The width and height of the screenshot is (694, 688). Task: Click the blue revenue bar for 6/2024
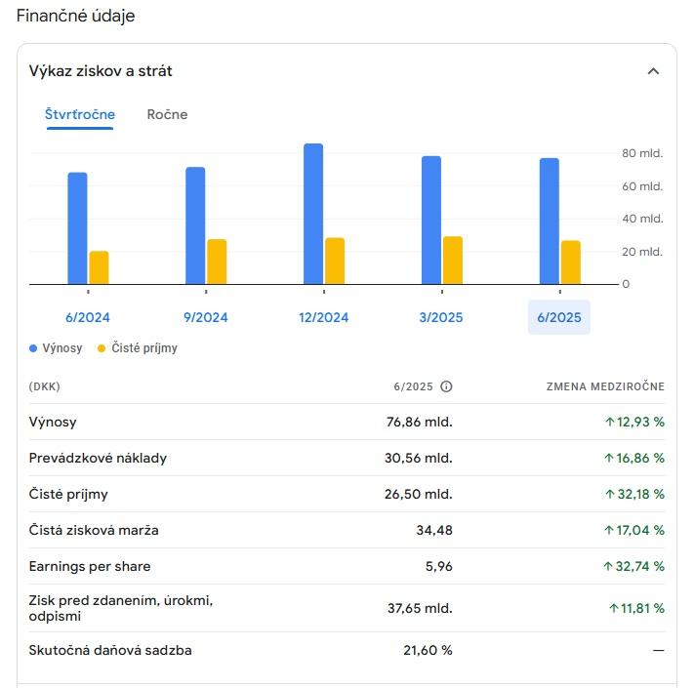(x=77, y=228)
